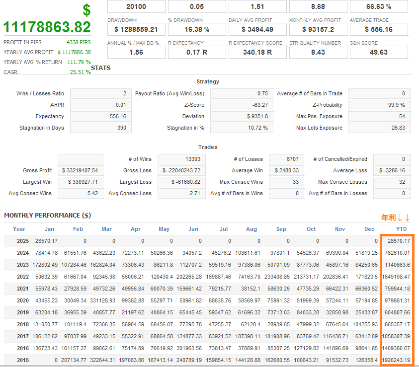Select 2016 Jun value 301963.56
The height and width of the screenshot is (367, 419).
(x=189, y=348)
